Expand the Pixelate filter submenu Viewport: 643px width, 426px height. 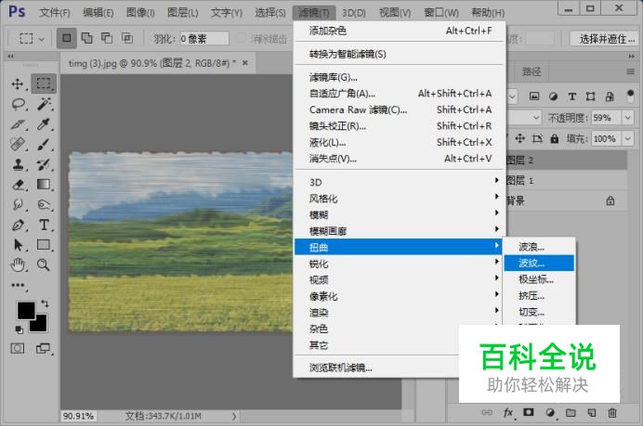point(400,296)
